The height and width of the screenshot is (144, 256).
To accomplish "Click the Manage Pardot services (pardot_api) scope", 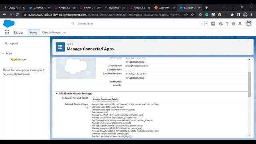I will (110, 134).
